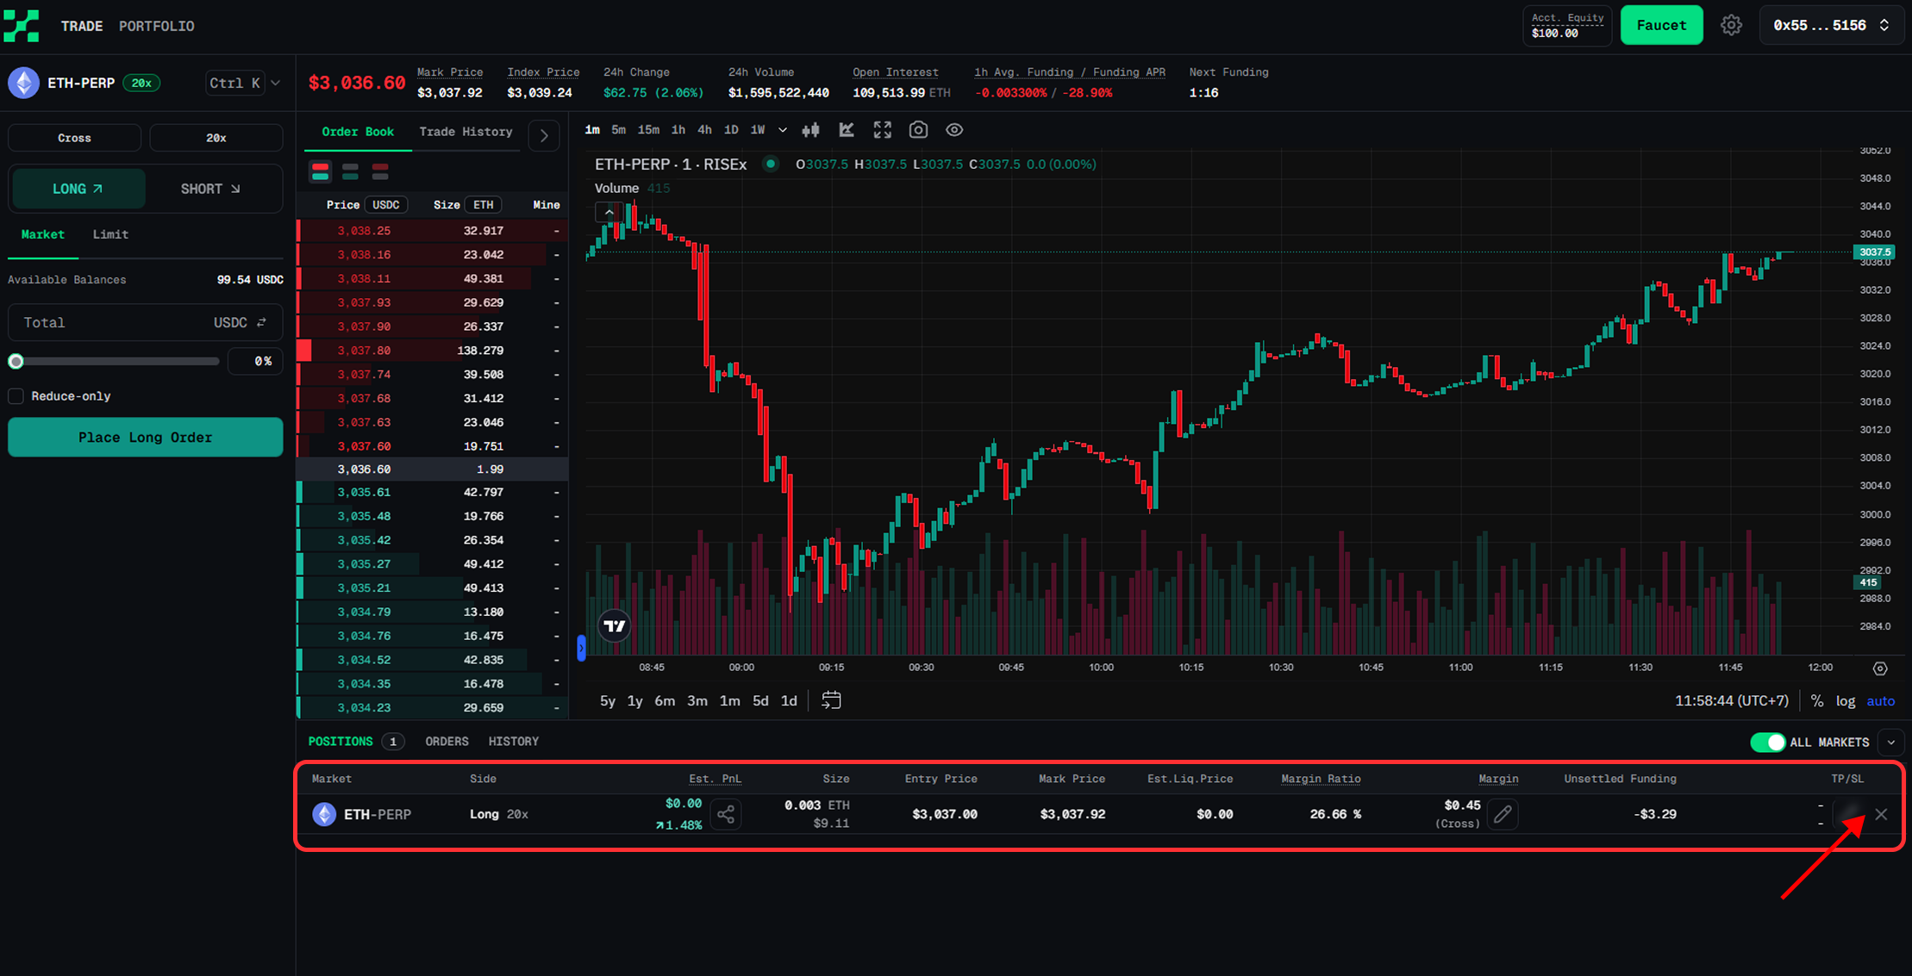
Task: Open the ETH-PERP market selector dropdown
Action: [275, 84]
